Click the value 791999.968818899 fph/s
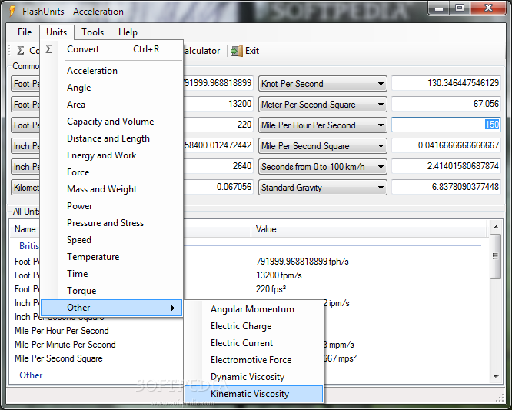 pos(302,262)
